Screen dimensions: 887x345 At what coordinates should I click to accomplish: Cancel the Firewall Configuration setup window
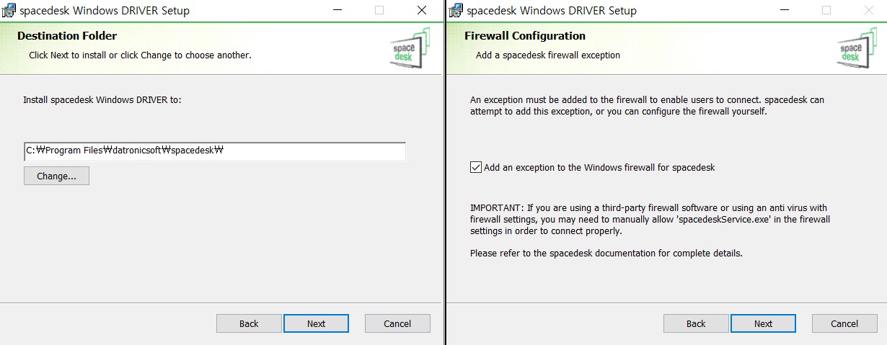[844, 323]
